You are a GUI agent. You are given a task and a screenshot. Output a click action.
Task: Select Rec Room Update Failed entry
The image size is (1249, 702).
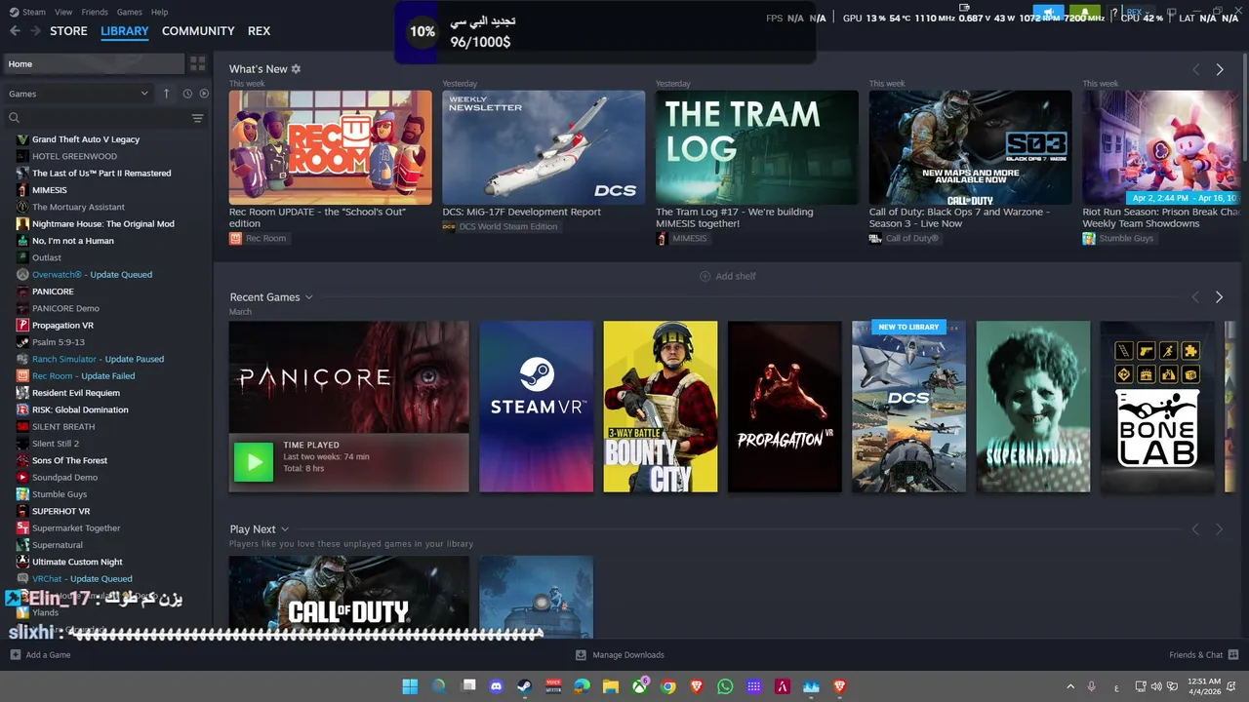(83, 376)
